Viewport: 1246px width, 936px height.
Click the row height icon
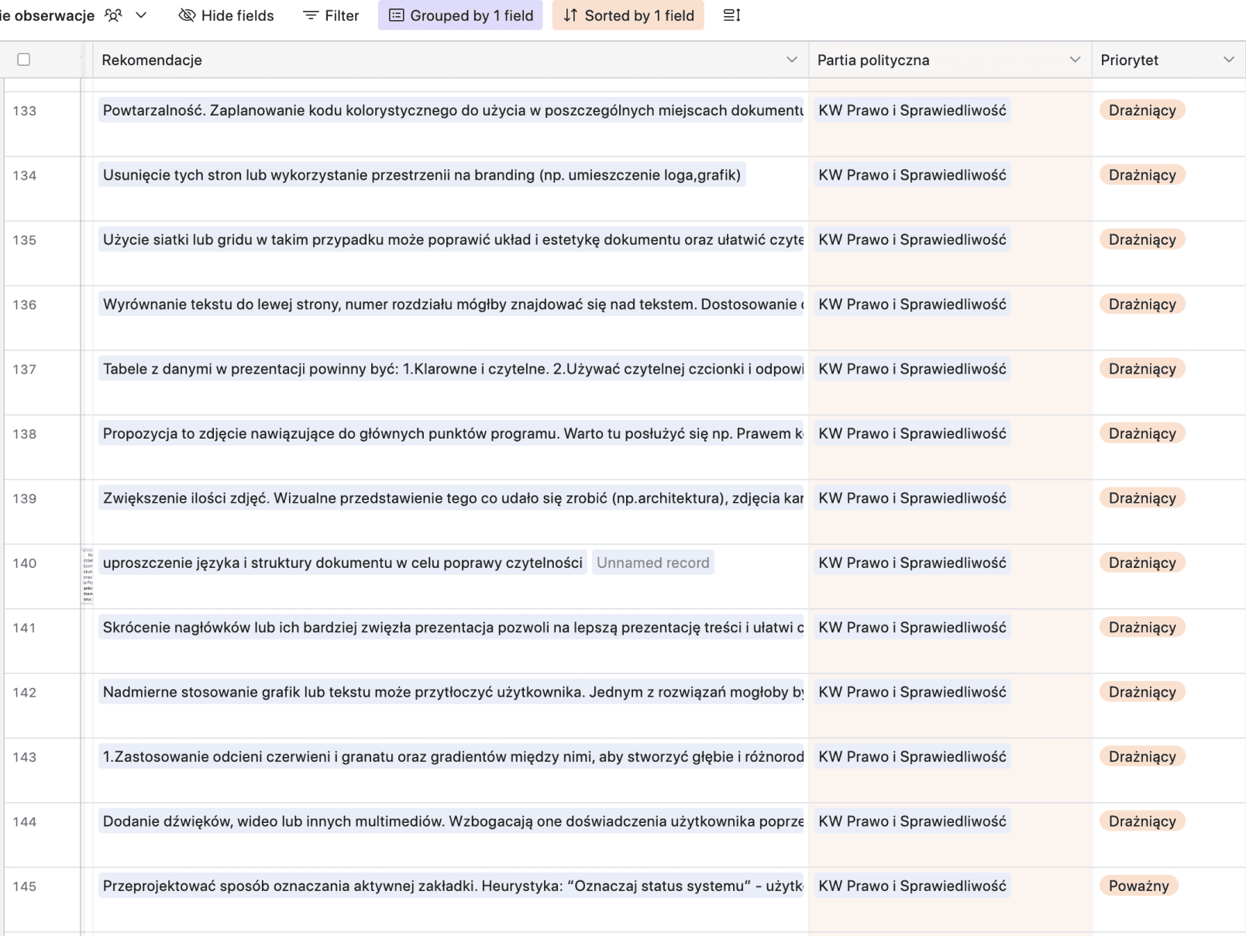pyautogui.click(x=731, y=15)
